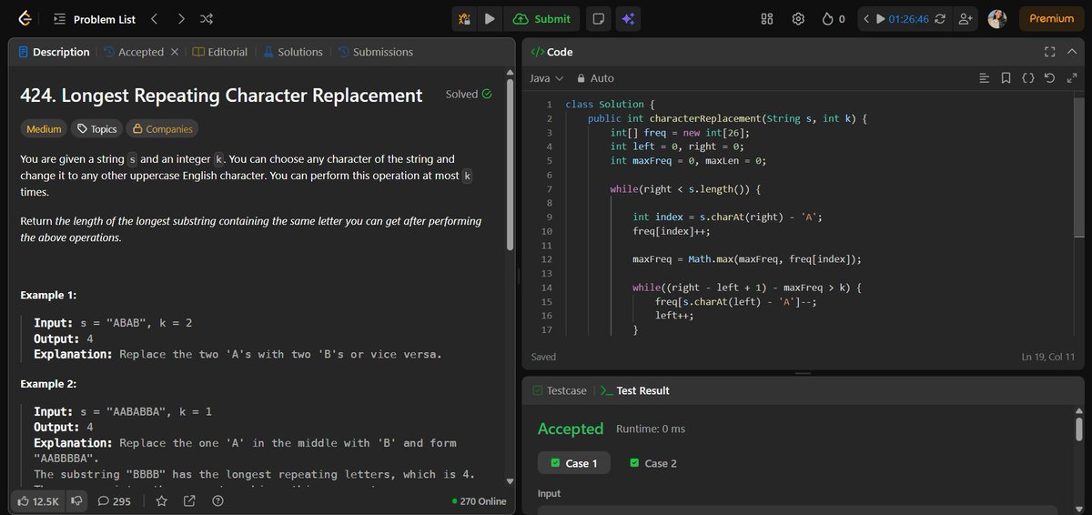Open the AI sparkle assistant icon
The image size is (1092, 515).
pos(626,18)
